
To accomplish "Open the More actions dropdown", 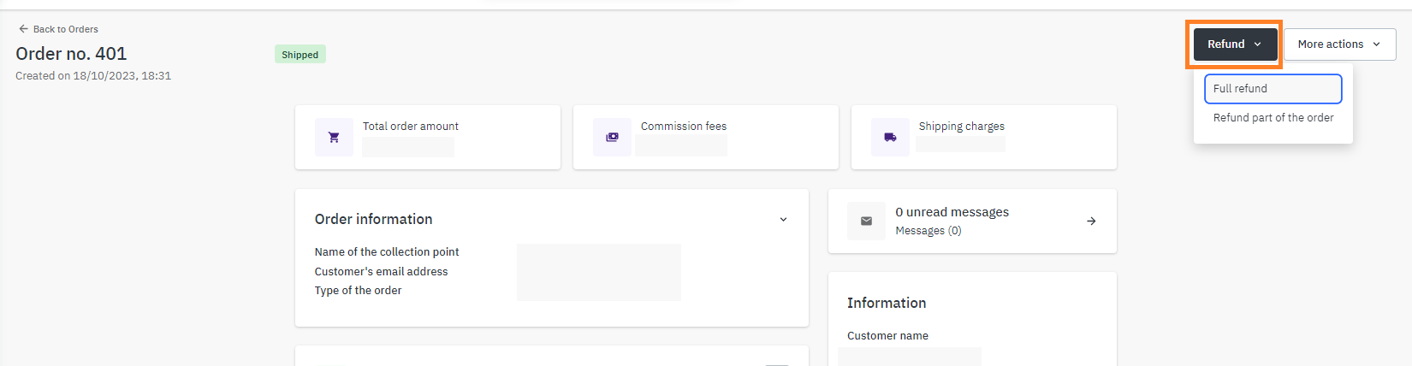I will tap(1339, 44).
